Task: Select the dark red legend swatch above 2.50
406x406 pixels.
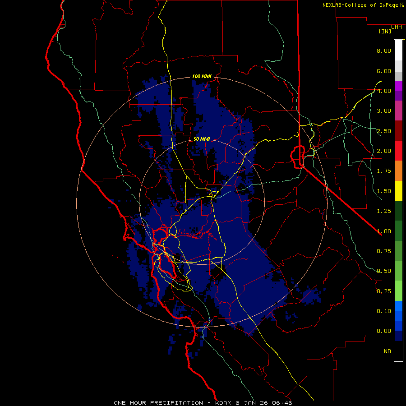Action: 398,130
